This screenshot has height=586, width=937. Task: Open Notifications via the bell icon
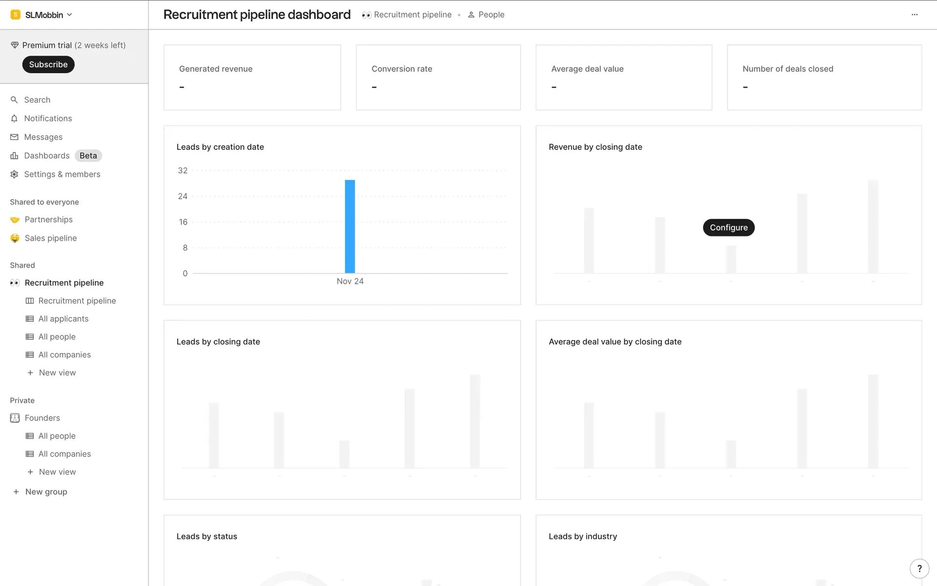pos(14,119)
